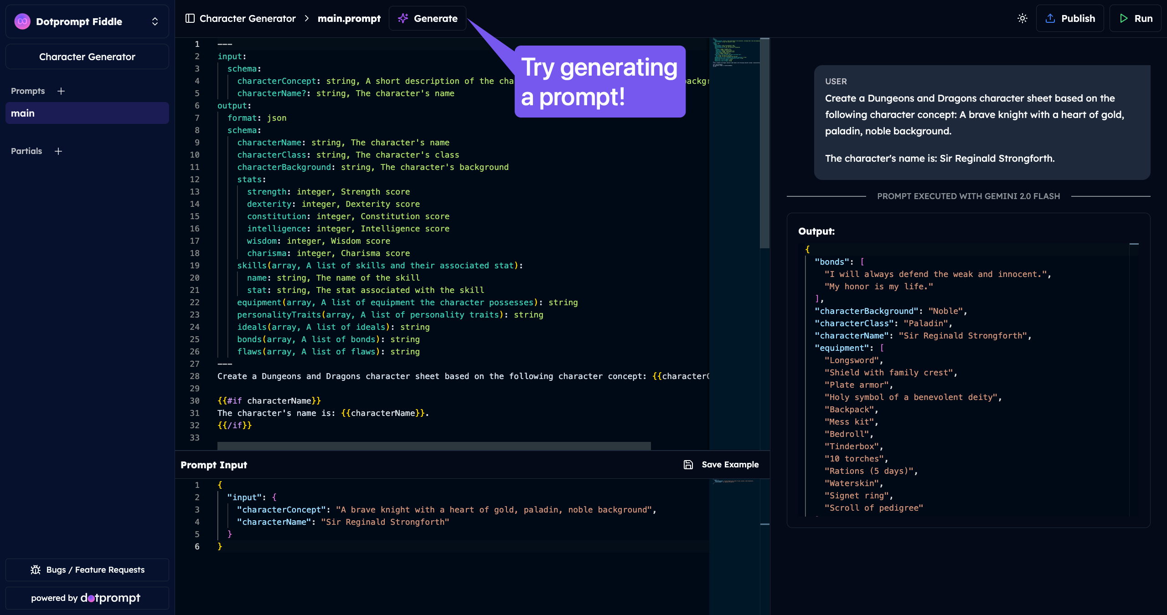This screenshot has width=1167, height=615.
Task: Click the Save Example disk icon
Action: point(688,465)
